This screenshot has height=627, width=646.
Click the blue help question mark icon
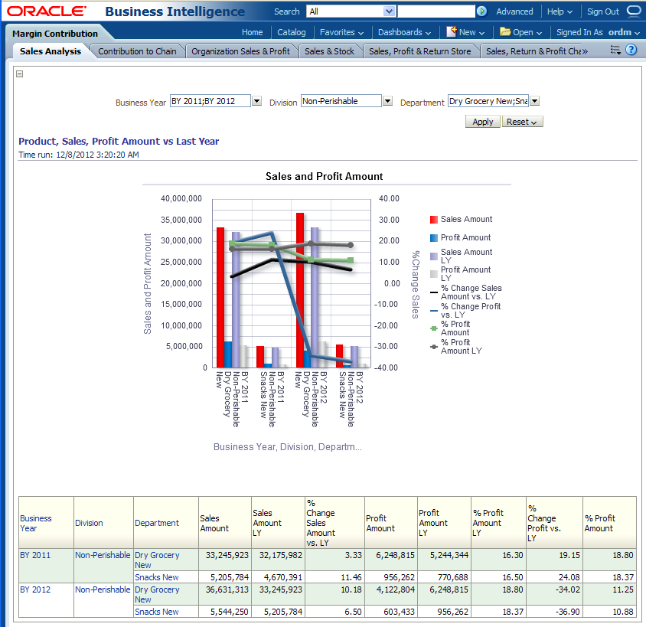click(631, 50)
